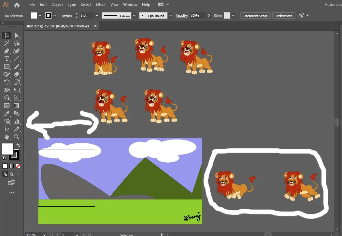Enable Draw Normal mode
Image resolution: width=342 pixels, height=236 pixels.
[x=5, y=174]
